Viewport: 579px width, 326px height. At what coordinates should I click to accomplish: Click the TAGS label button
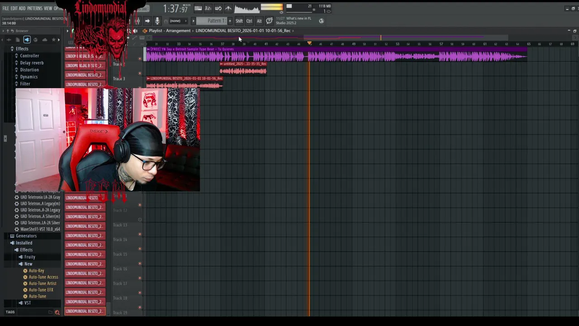pos(10,312)
